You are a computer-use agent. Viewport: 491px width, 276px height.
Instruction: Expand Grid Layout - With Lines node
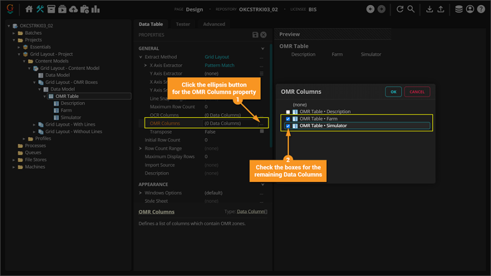click(x=35, y=125)
